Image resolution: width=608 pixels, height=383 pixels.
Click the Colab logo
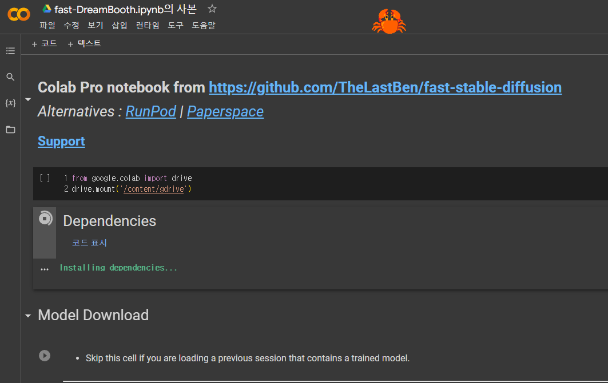tap(19, 14)
